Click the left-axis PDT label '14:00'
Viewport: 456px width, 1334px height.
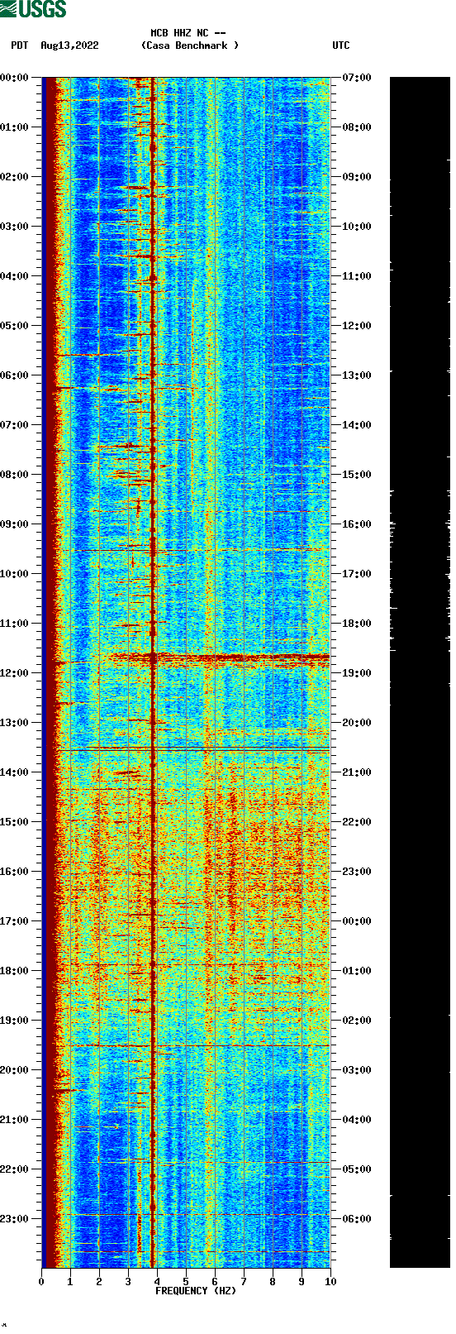(x=14, y=772)
